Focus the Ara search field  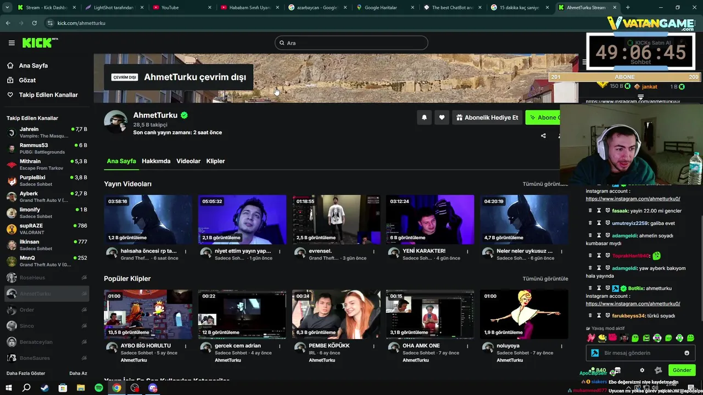[351, 43]
